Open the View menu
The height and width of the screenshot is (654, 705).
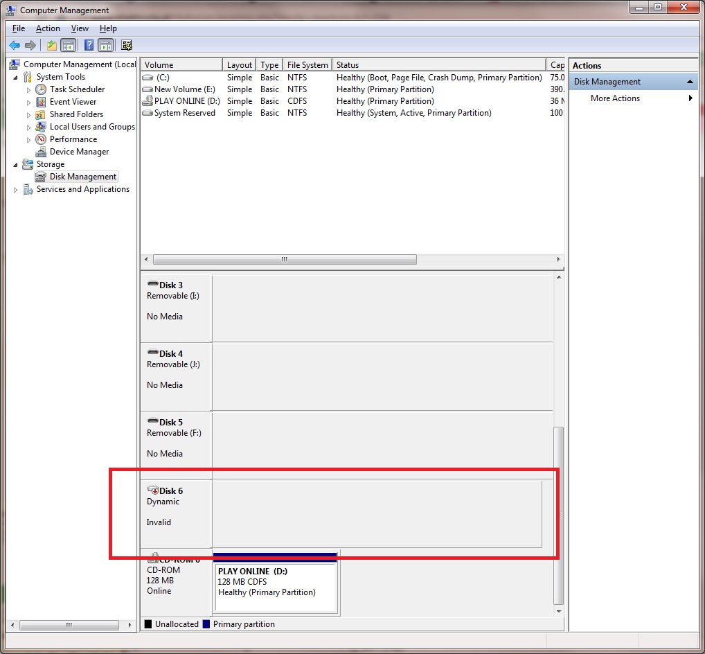coord(80,28)
